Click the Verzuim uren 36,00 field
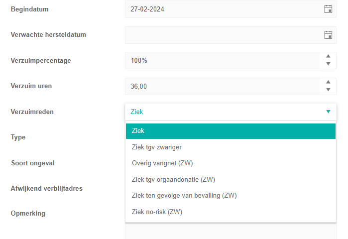This screenshot has width=348, height=239. pyautogui.click(x=223, y=86)
